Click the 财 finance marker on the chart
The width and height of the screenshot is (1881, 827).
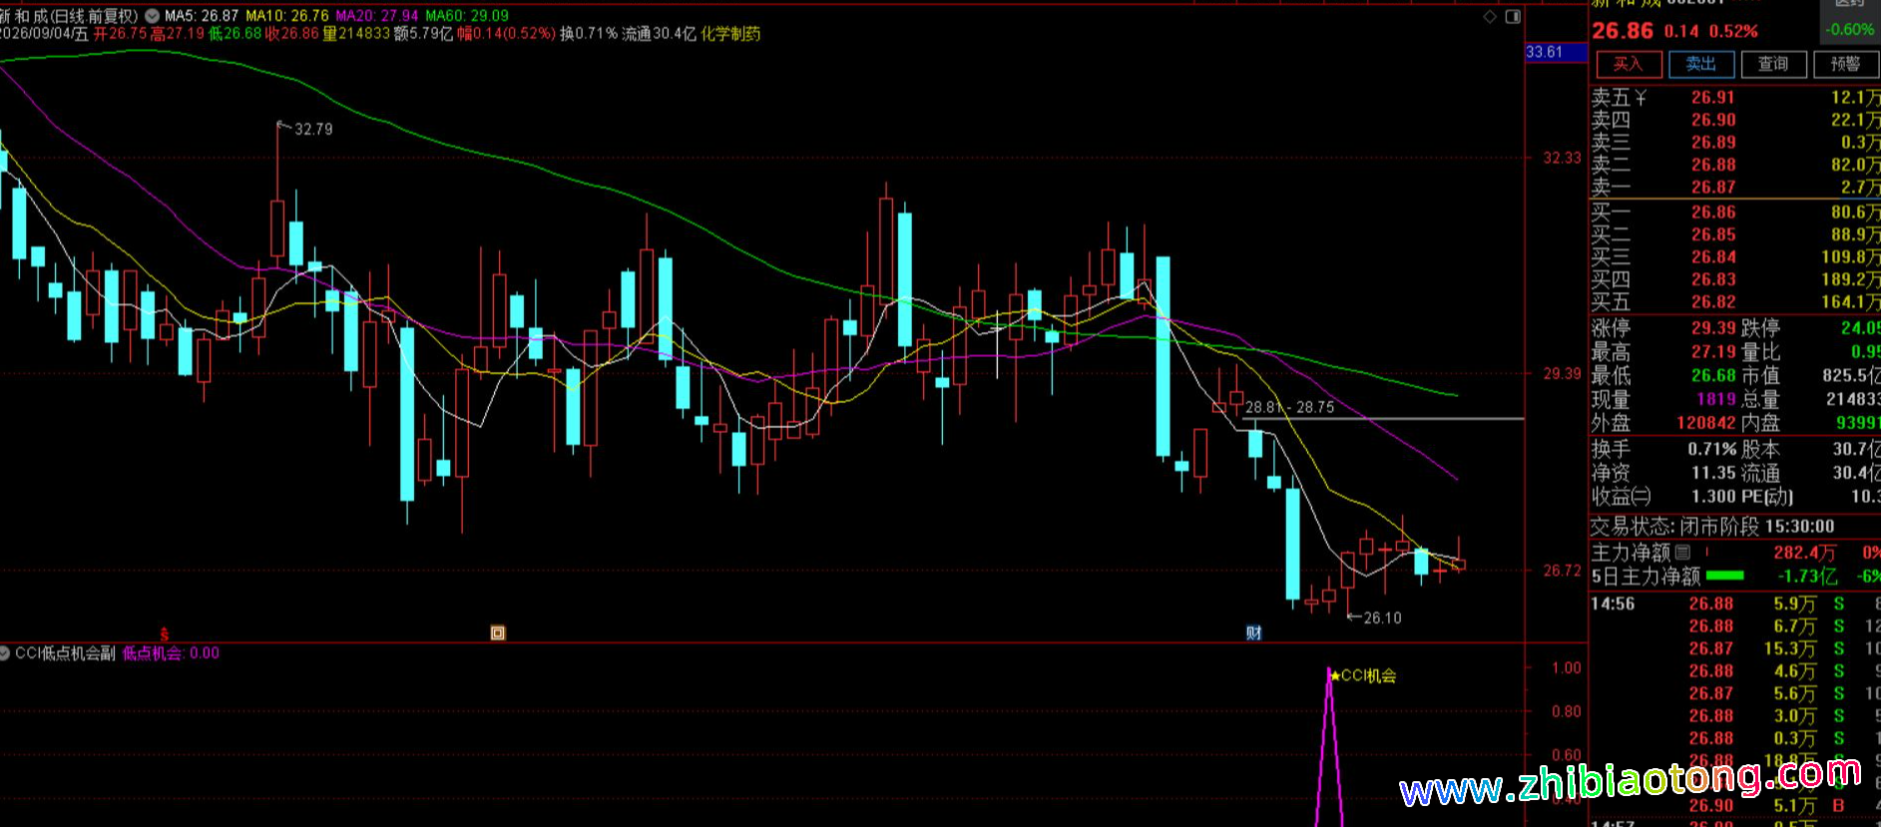(x=1254, y=632)
